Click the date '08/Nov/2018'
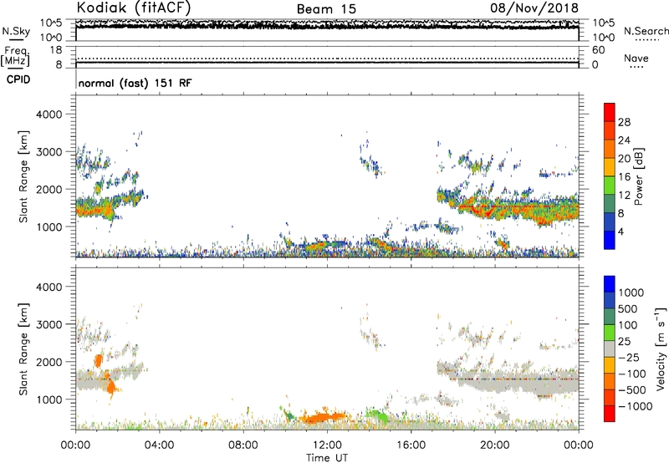The height and width of the screenshot is (463, 669). [x=534, y=8]
